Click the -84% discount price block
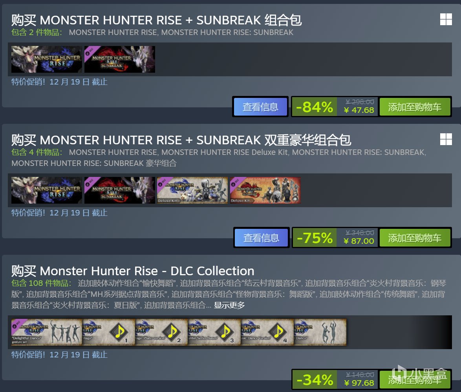This screenshot has height=392, width=461. pyautogui.click(x=335, y=107)
